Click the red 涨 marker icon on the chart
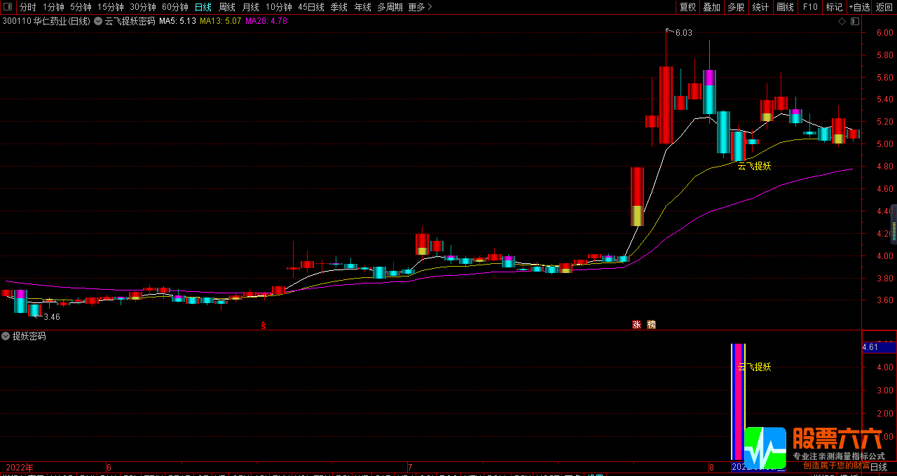 pos(637,325)
